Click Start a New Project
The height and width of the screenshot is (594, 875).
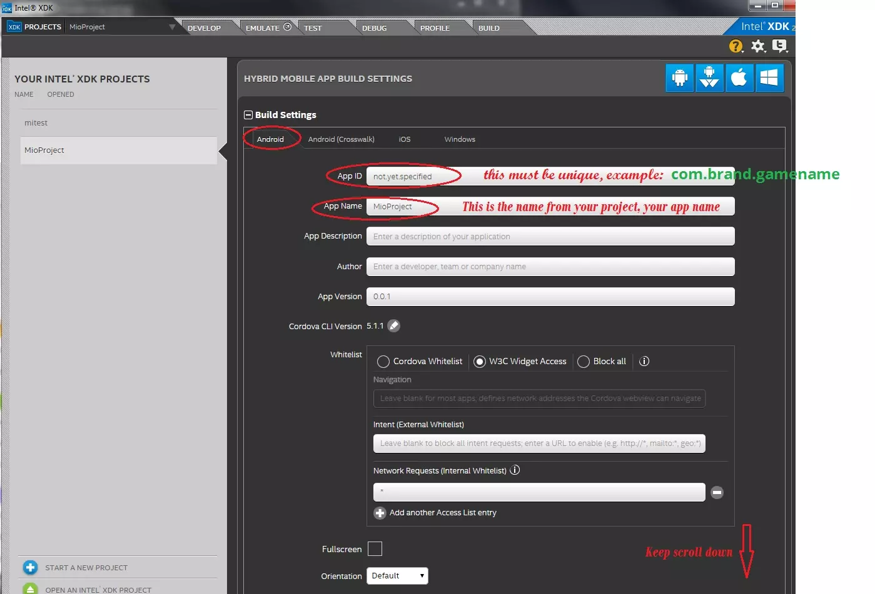tap(86, 568)
